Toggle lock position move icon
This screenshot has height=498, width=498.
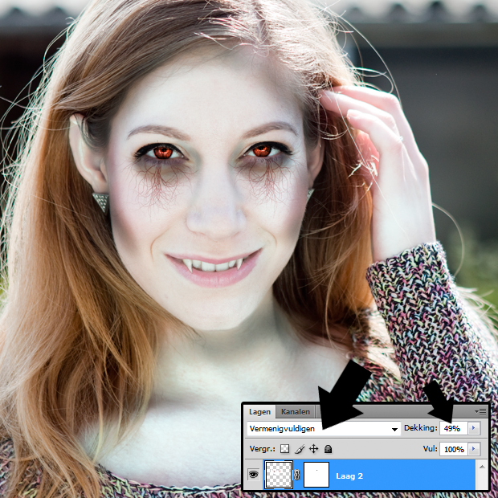click(313, 449)
